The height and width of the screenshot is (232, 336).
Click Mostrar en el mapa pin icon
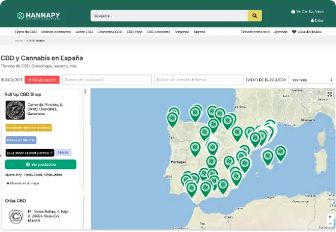(x=8, y=183)
